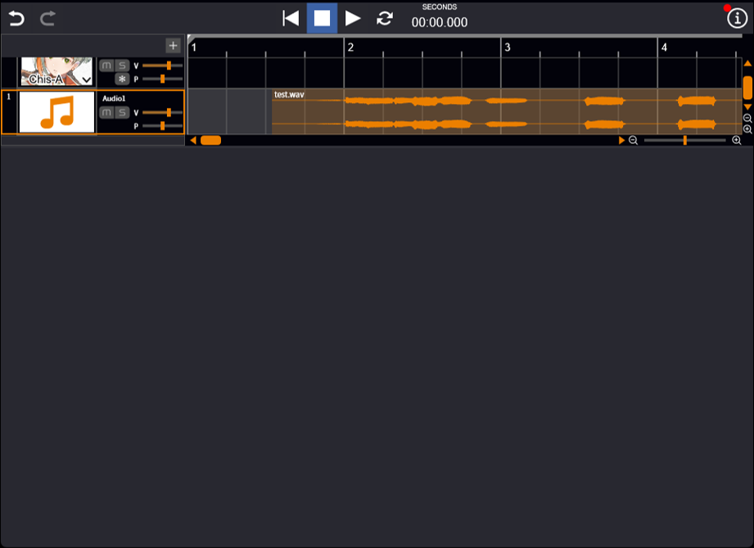This screenshot has height=548, width=754.
Task: Click the SECONDS time display 00:00.000
Action: coord(440,22)
